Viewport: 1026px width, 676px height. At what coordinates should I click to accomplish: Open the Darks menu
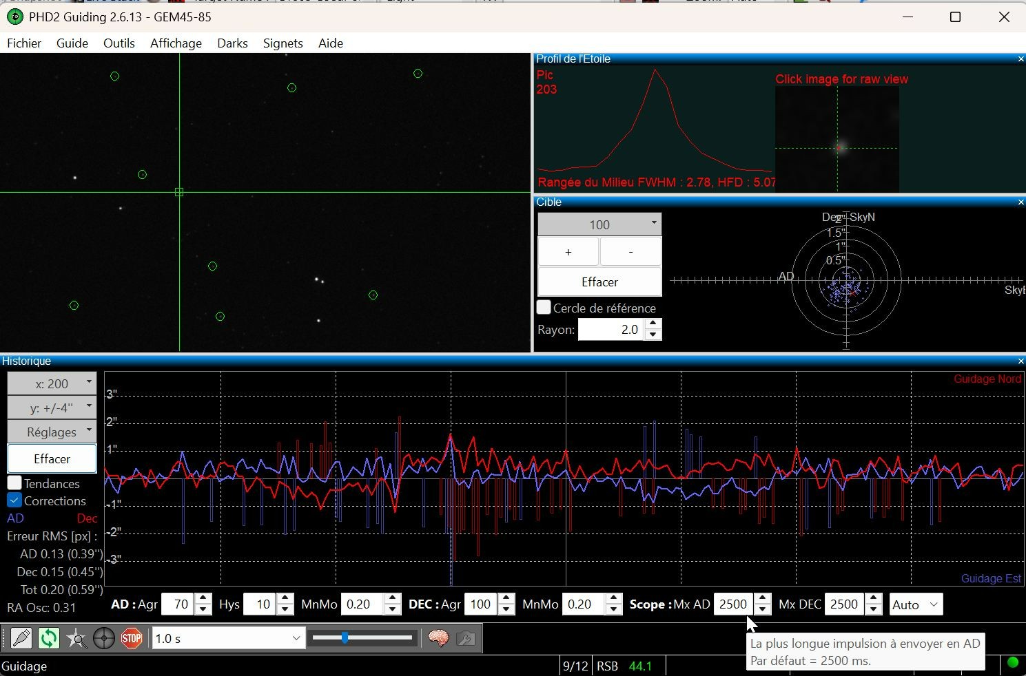[x=232, y=43]
